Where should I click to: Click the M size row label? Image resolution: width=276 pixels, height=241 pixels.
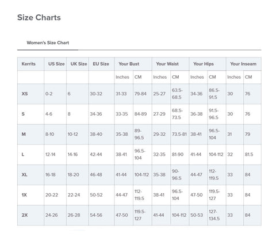[30, 135]
